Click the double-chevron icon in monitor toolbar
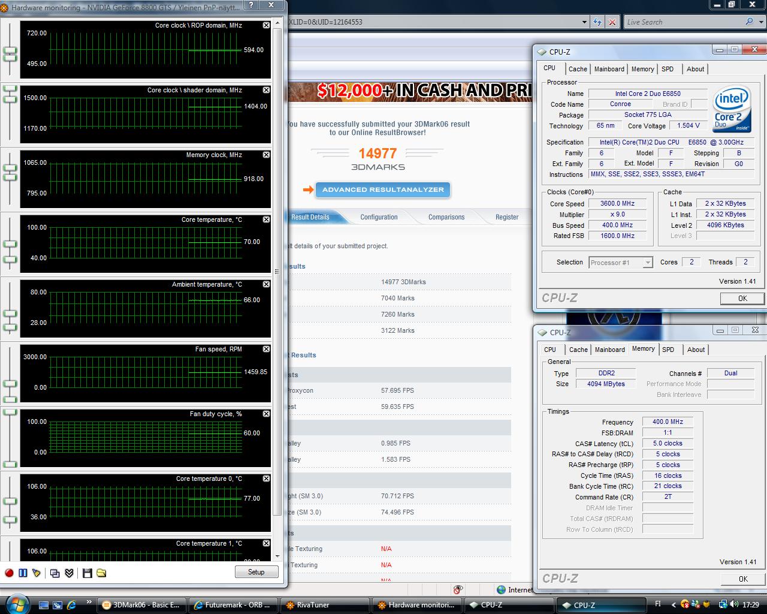 pyautogui.click(x=69, y=573)
